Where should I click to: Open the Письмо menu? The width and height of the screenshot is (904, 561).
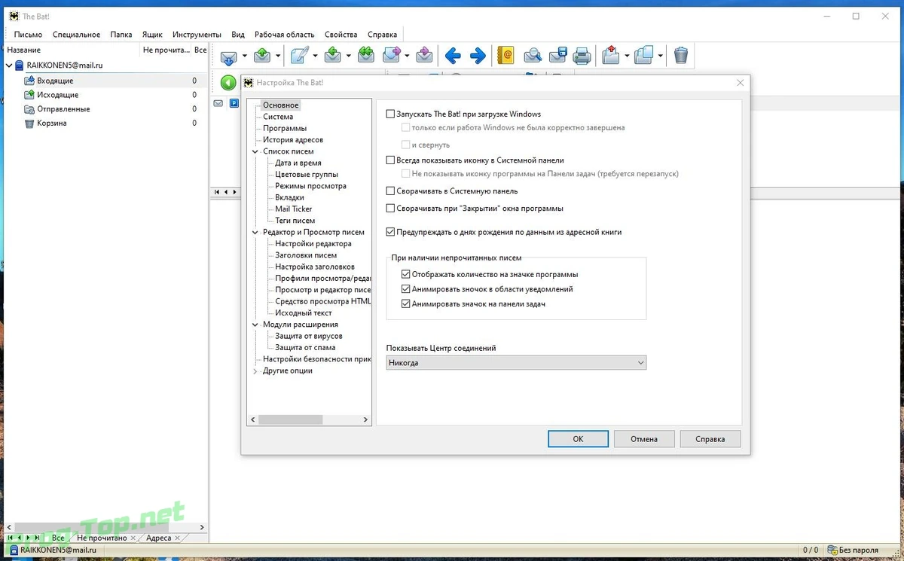pos(28,35)
